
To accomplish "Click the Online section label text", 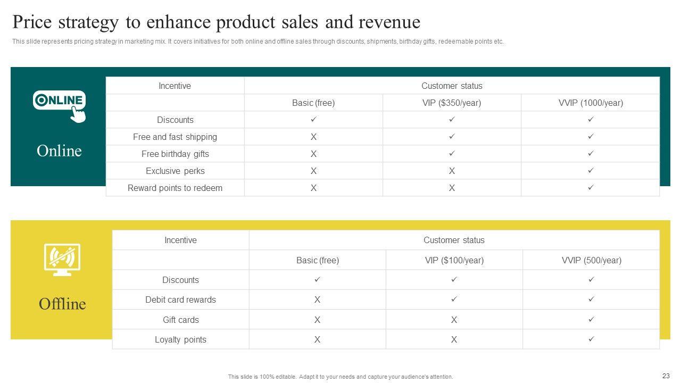I will 59,151.
